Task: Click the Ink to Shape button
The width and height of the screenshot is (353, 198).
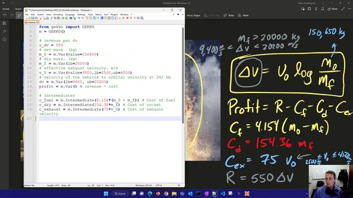Action: 193,15
